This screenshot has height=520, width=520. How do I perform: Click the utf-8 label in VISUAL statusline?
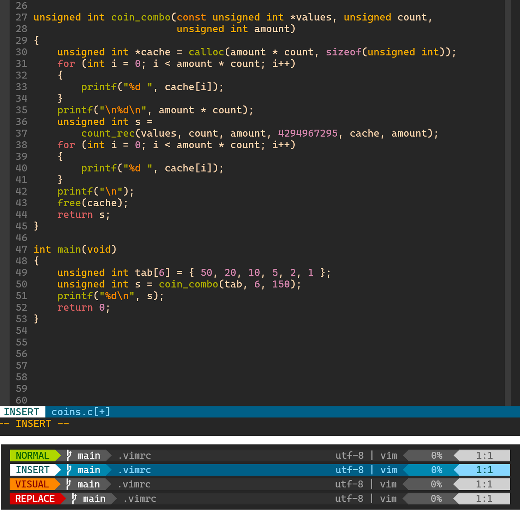[349, 484]
